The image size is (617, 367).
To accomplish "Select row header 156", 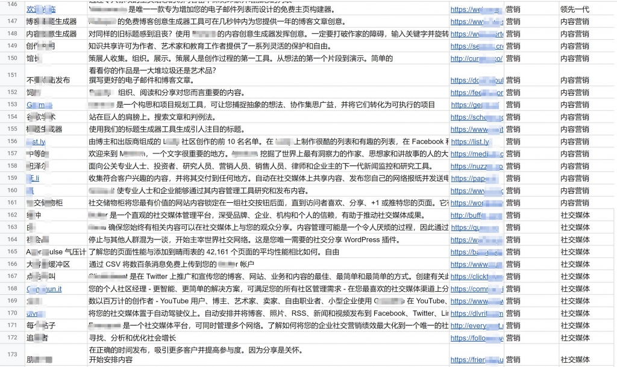I will click(x=13, y=141).
